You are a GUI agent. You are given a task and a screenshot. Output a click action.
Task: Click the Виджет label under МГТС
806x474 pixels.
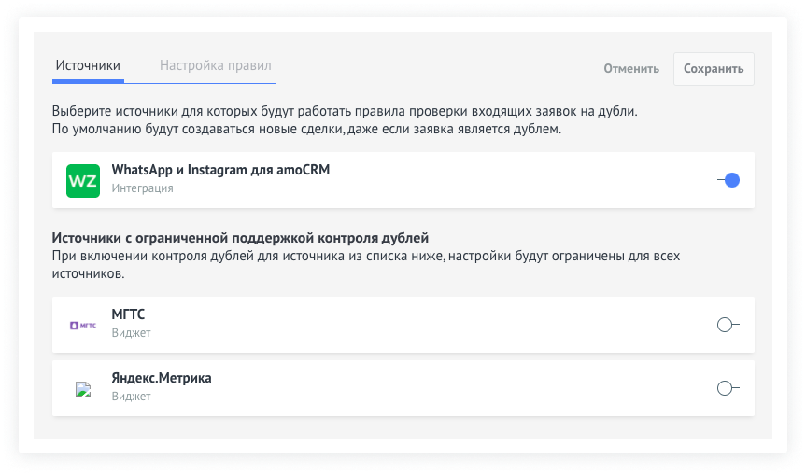pos(131,333)
